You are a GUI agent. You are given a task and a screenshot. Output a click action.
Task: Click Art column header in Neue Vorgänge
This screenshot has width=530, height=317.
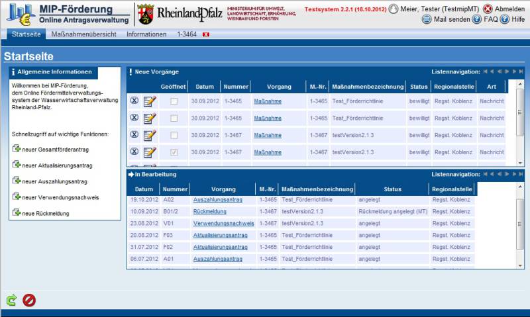click(x=491, y=87)
